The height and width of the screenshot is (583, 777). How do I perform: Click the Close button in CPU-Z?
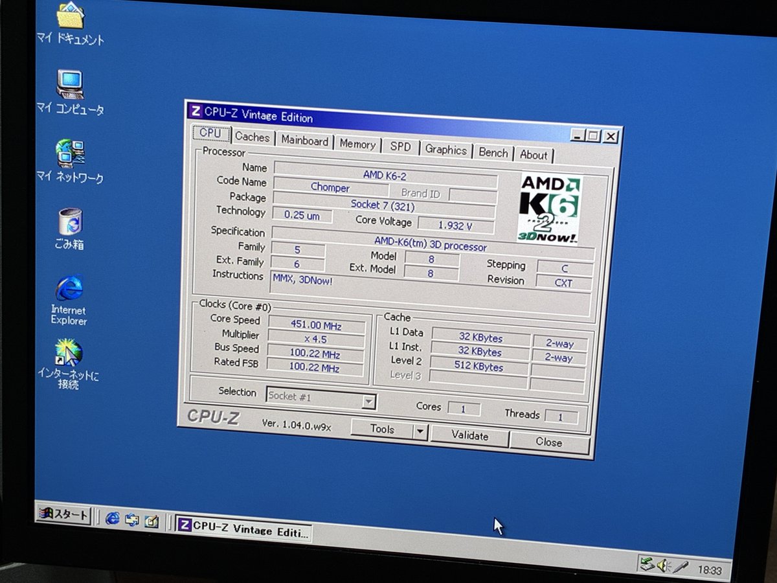coord(549,442)
